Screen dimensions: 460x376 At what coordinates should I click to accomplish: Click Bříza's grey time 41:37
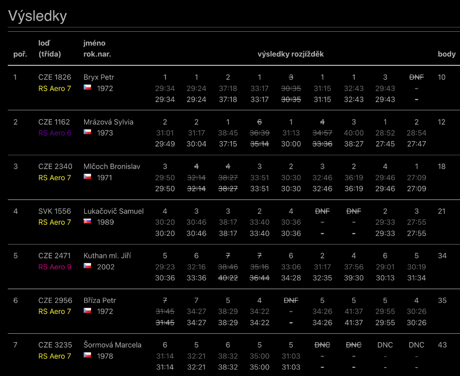pyautogui.click(x=354, y=312)
